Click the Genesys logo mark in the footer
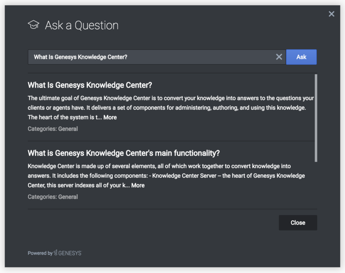This screenshot has height=273, width=345. click(x=56, y=252)
